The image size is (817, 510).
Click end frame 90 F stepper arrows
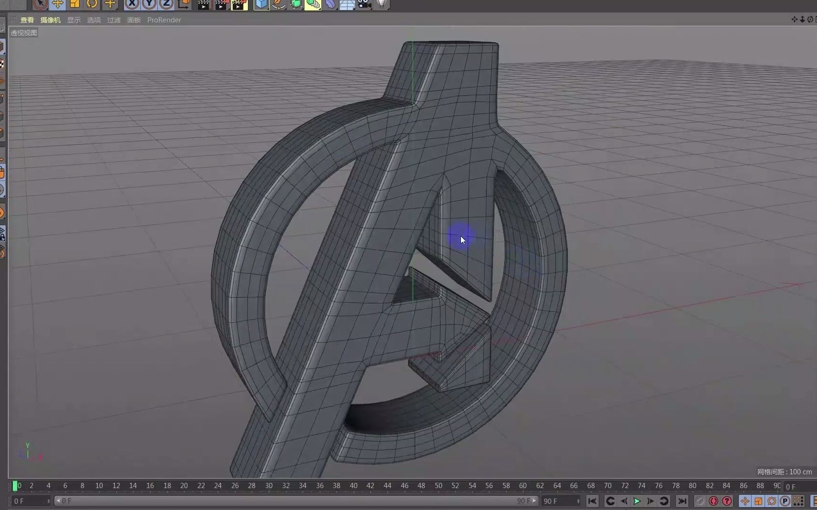pyautogui.click(x=578, y=501)
